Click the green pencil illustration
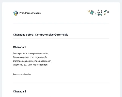 (x=105, y=11)
